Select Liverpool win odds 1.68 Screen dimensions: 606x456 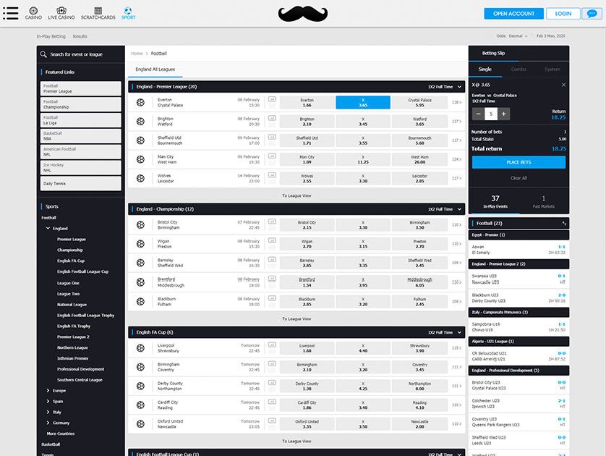(x=307, y=348)
